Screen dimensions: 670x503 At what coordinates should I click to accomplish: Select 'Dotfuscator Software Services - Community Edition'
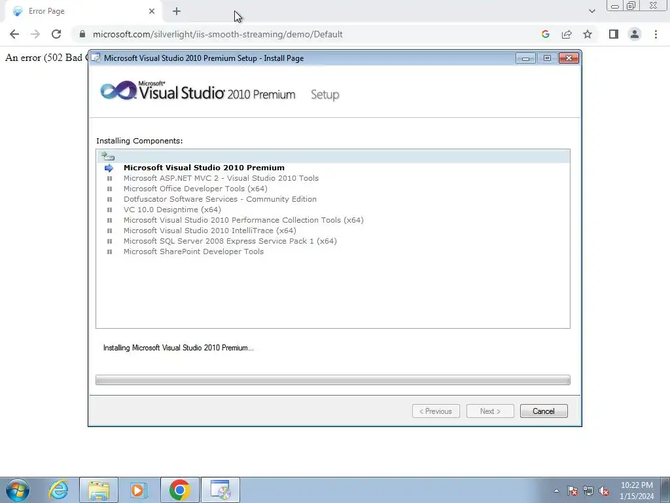[x=220, y=199]
